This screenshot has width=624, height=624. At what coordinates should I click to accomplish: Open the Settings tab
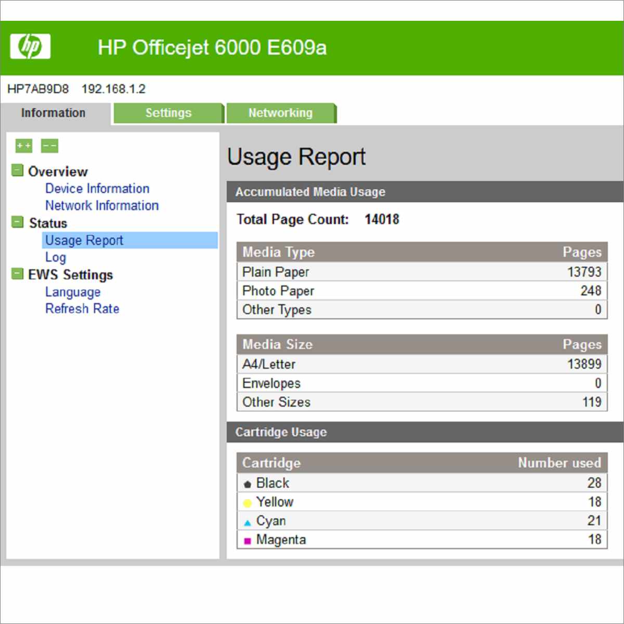[168, 113]
